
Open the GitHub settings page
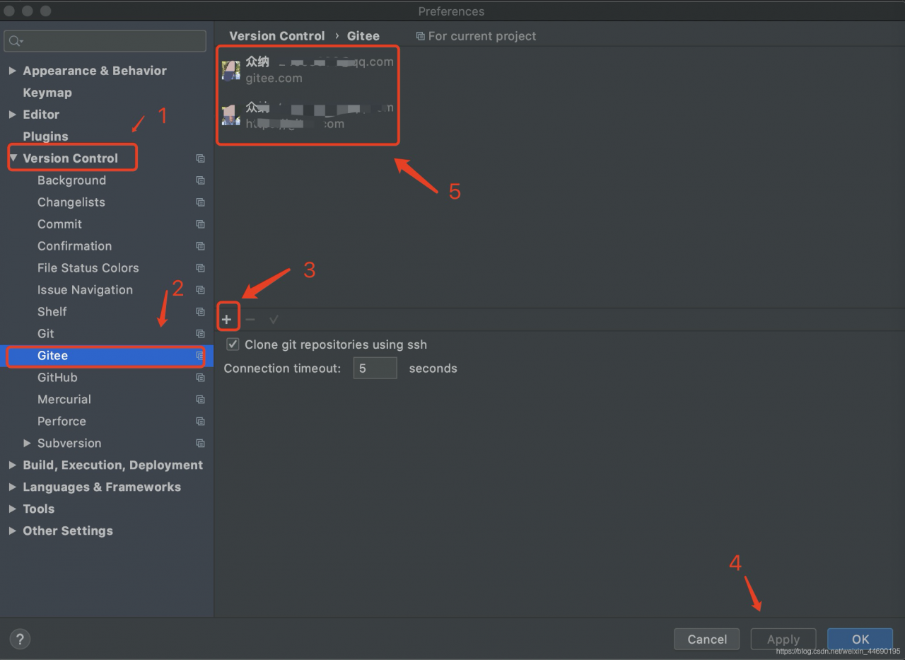(57, 378)
